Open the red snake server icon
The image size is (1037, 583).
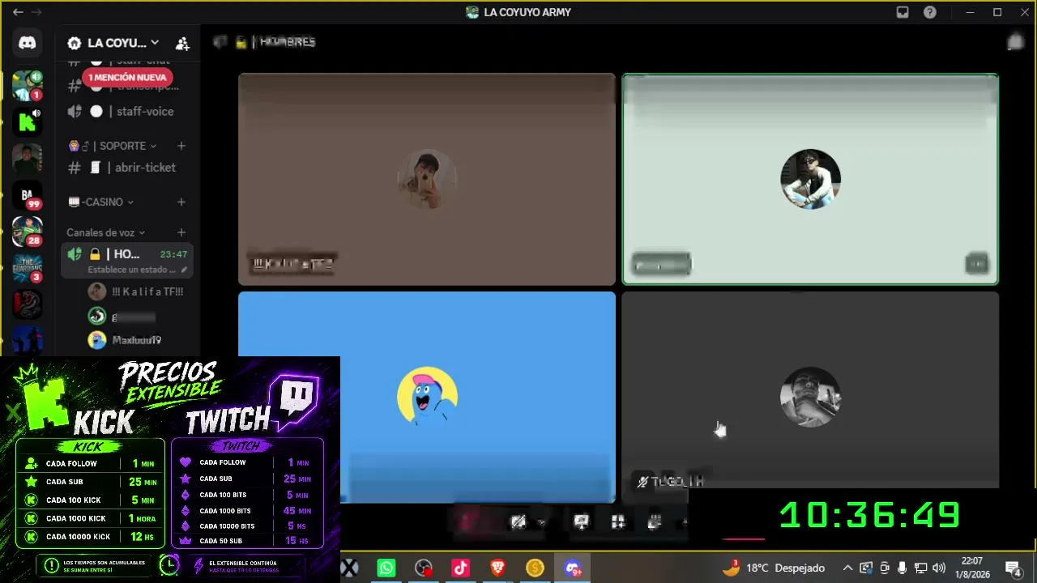coord(27,304)
